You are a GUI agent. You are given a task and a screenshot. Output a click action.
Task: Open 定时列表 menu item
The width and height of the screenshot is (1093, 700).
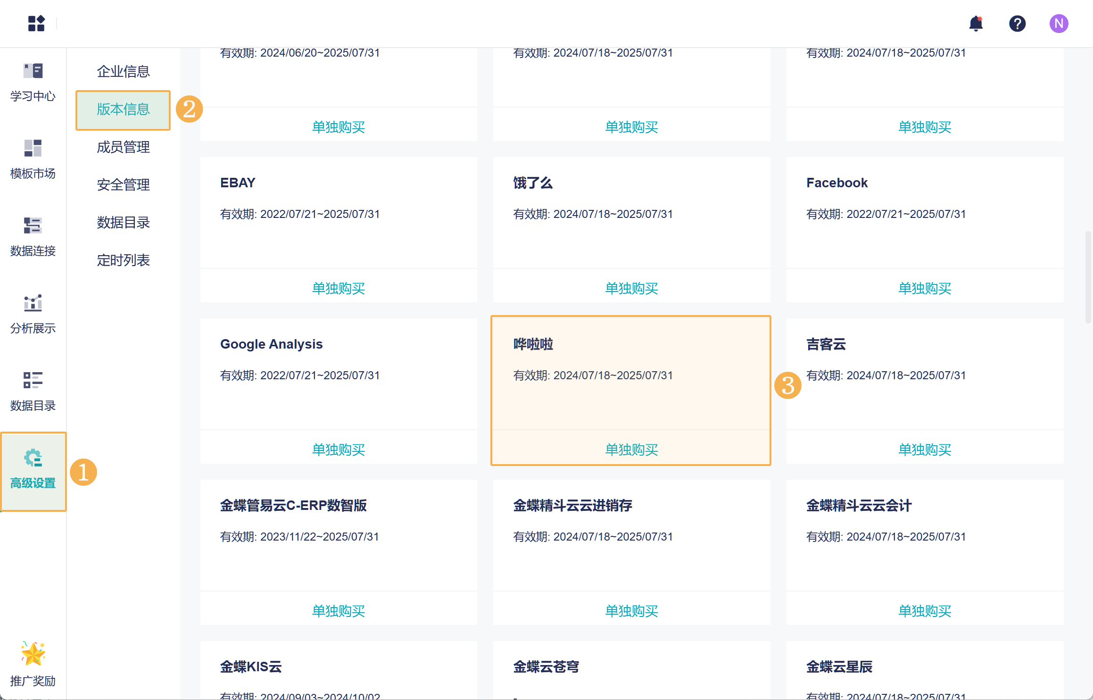(x=123, y=260)
